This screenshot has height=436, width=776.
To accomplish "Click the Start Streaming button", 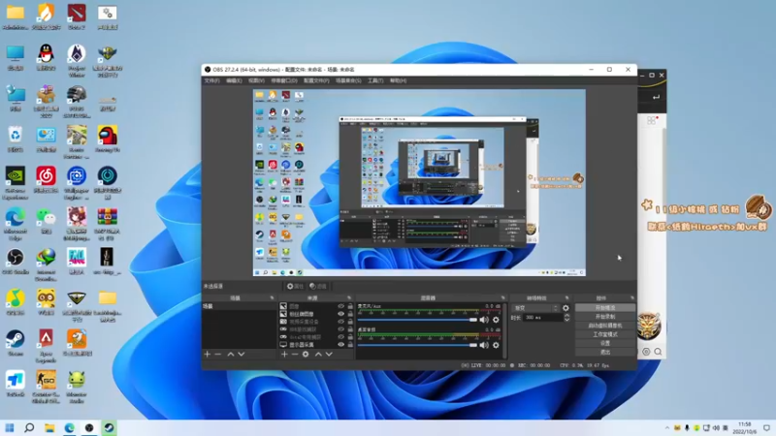I will point(605,308).
